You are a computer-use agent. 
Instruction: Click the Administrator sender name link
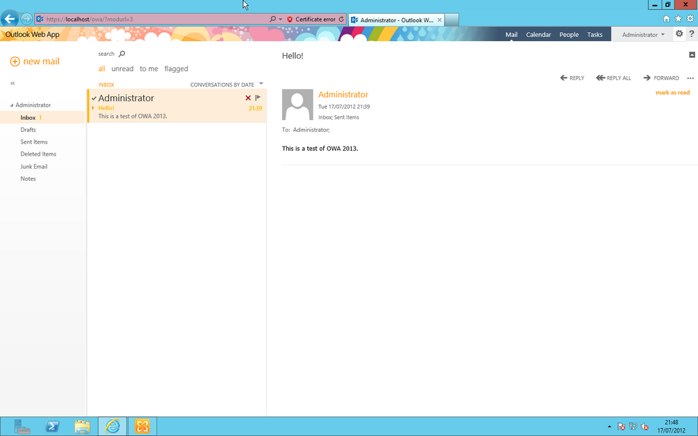tap(343, 94)
